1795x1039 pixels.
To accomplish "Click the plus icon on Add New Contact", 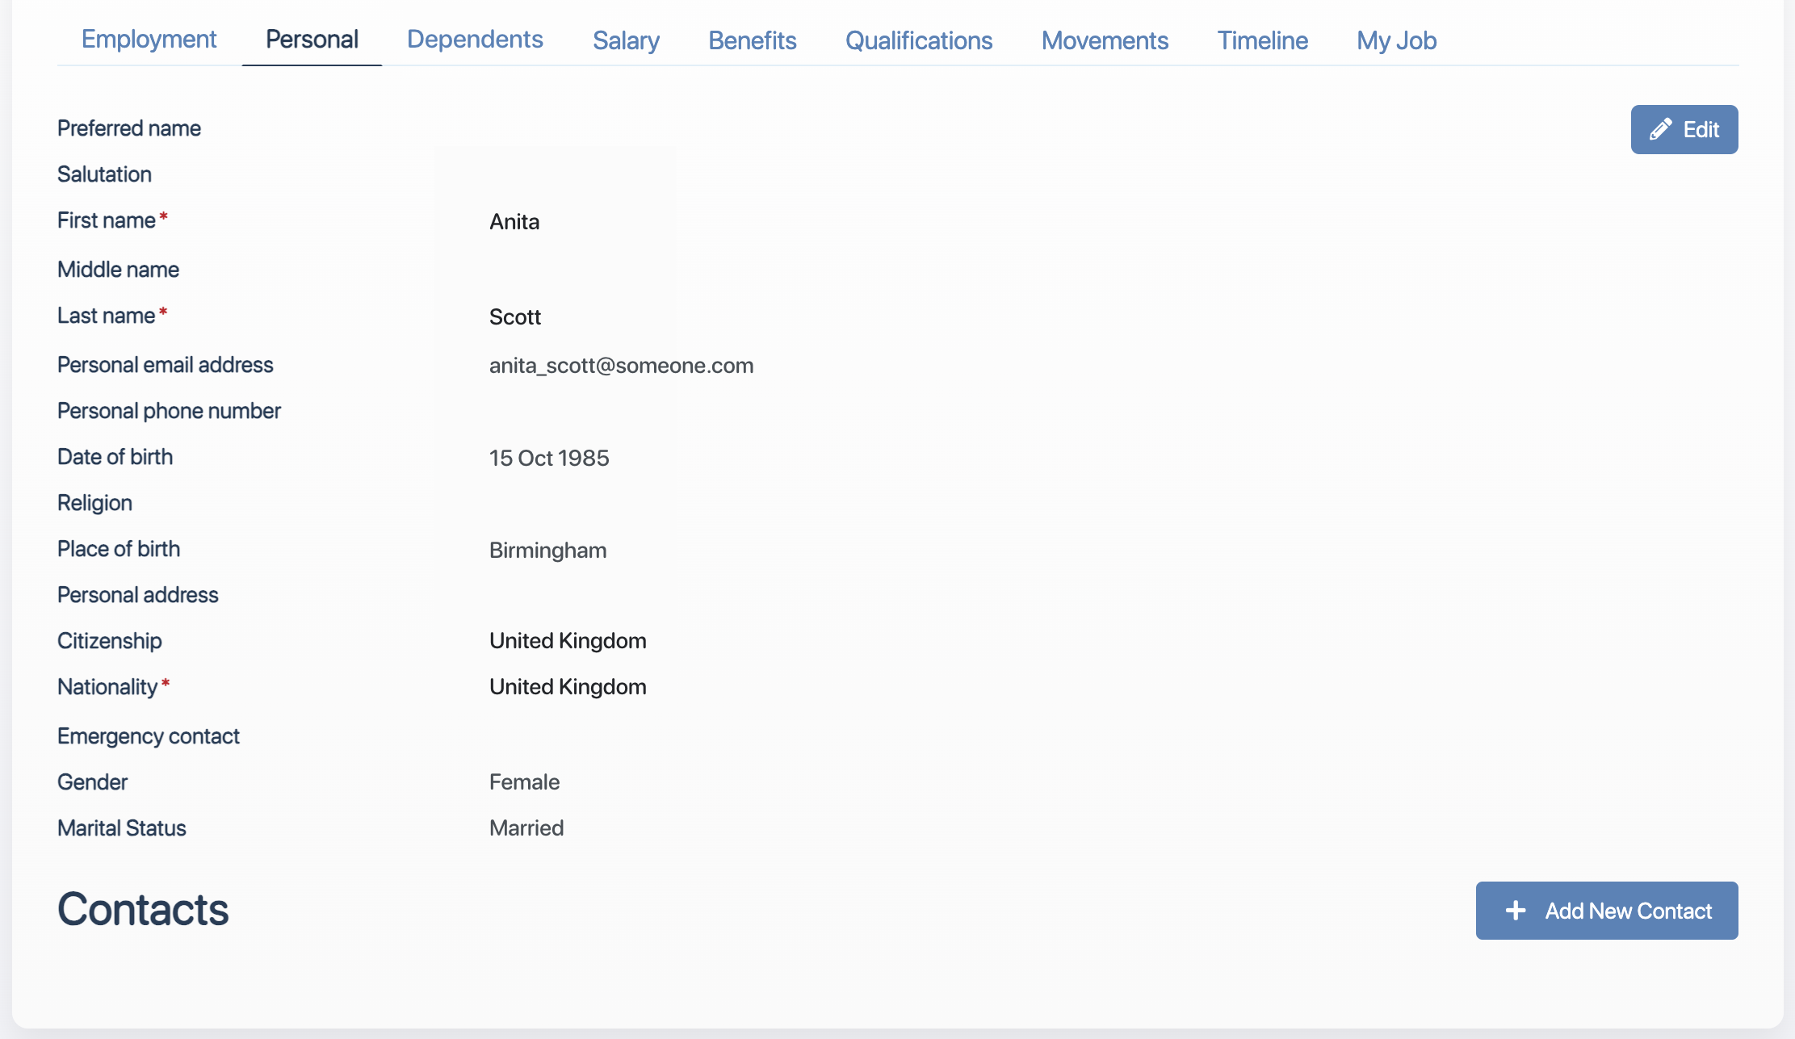I will (x=1515, y=910).
